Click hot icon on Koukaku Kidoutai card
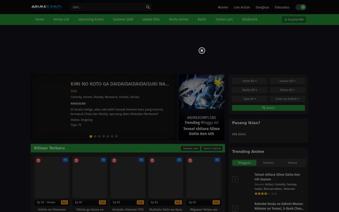The height and width of the screenshot is (212, 339). coord(114,160)
